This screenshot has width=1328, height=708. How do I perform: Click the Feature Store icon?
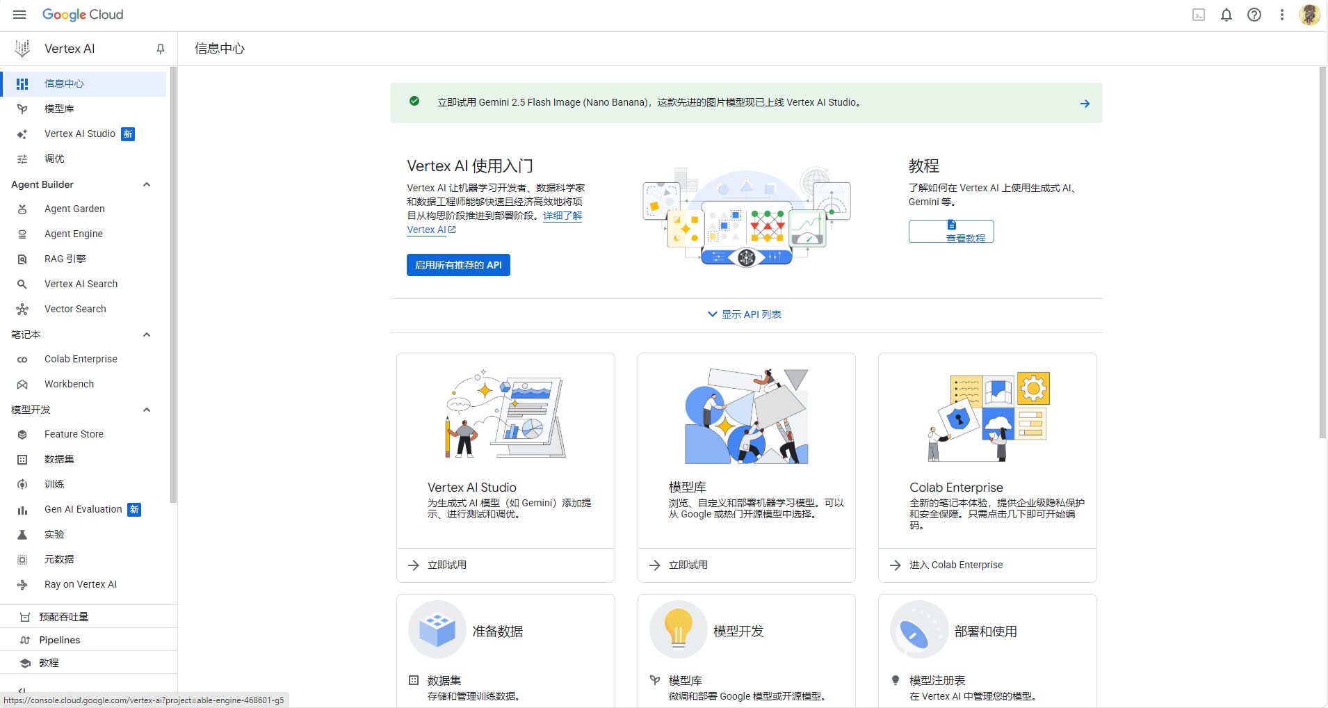pyautogui.click(x=22, y=434)
